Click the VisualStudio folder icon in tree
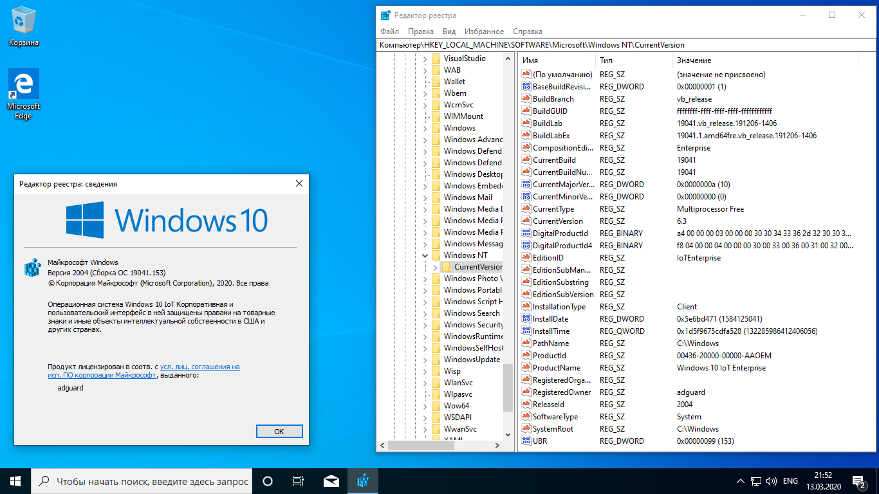Image resolution: width=879 pixels, height=494 pixels. click(x=436, y=59)
